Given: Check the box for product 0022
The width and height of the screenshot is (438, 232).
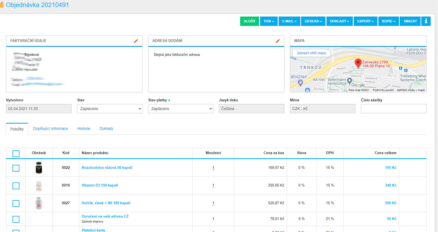Looking at the screenshot, I should [x=16, y=168].
